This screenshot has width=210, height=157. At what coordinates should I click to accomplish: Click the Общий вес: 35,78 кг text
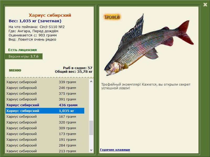(74, 71)
